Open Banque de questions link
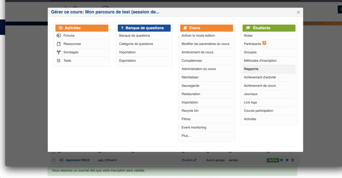 coord(135,36)
